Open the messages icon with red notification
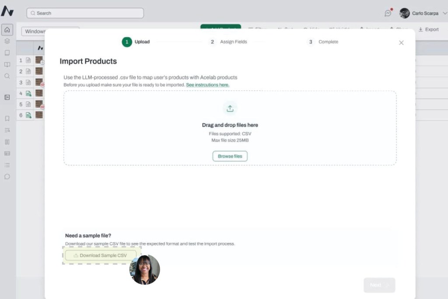This screenshot has width=448, height=299. [388, 13]
